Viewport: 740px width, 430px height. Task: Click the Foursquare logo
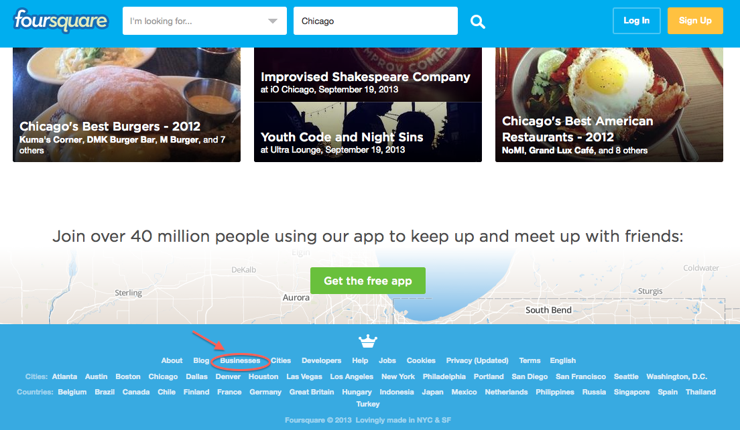[61, 20]
